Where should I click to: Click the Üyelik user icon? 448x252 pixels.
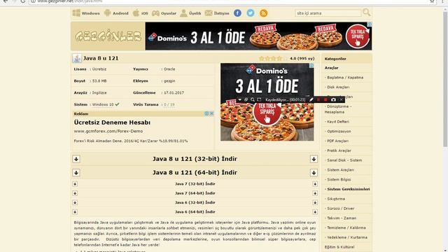pyautogui.click(x=183, y=13)
